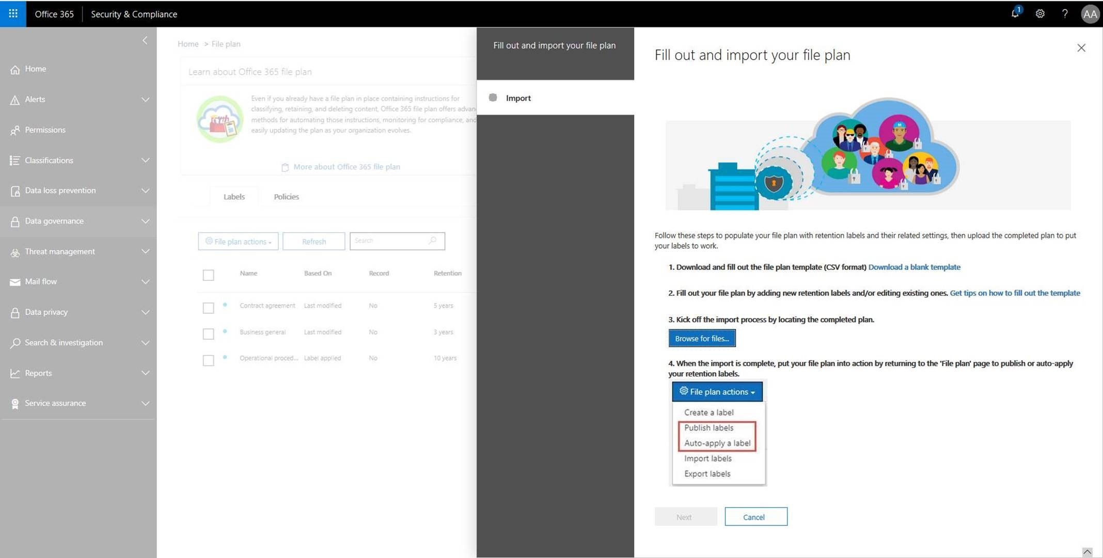Check the Business general label checkbox

tap(208, 334)
